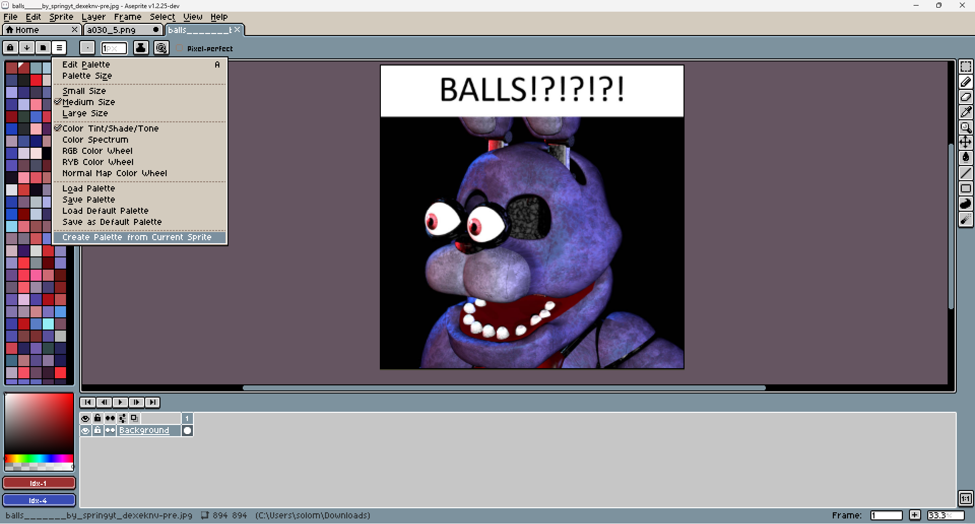The width and height of the screenshot is (975, 524).
Task: Click Create Palette from Current Sprite
Action: pyautogui.click(x=140, y=237)
